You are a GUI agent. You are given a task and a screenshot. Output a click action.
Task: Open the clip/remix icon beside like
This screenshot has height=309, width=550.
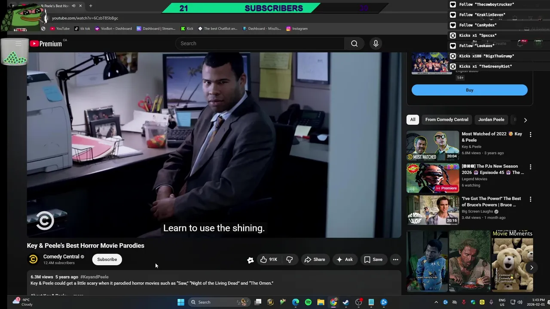pyautogui.click(x=250, y=260)
